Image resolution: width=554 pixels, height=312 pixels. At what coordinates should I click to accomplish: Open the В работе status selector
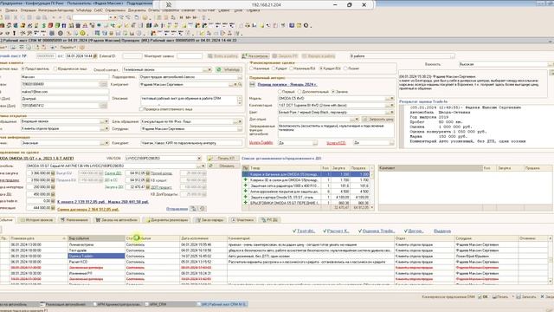(x=452, y=56)
